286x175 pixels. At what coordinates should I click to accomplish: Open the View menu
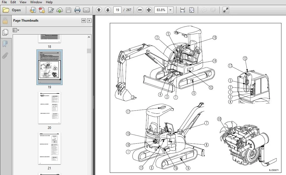coord(23,2)
